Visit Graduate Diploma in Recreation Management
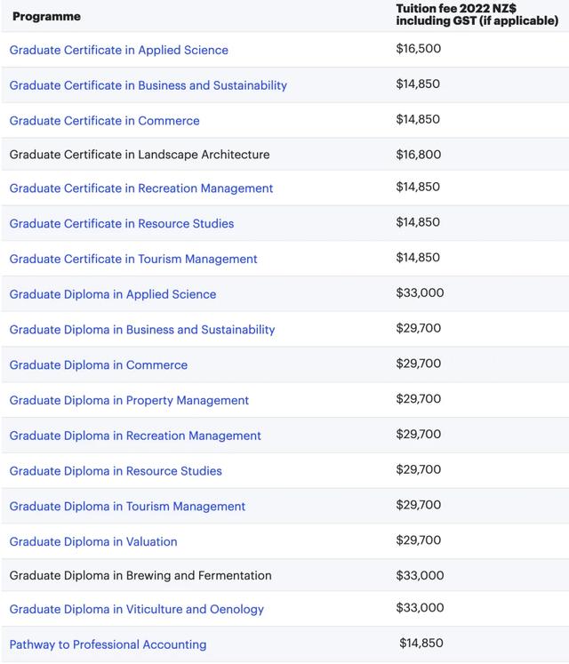The width and height of the screenshot is (569, 664). [135, 436]
